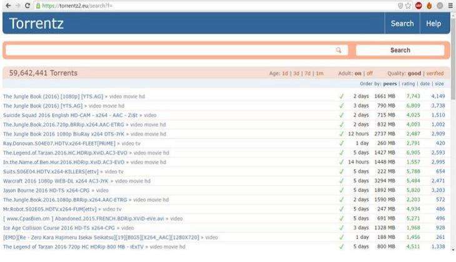Turn adult filter off
The width and height of the screenshot is (456, 262).
point(370,73)
